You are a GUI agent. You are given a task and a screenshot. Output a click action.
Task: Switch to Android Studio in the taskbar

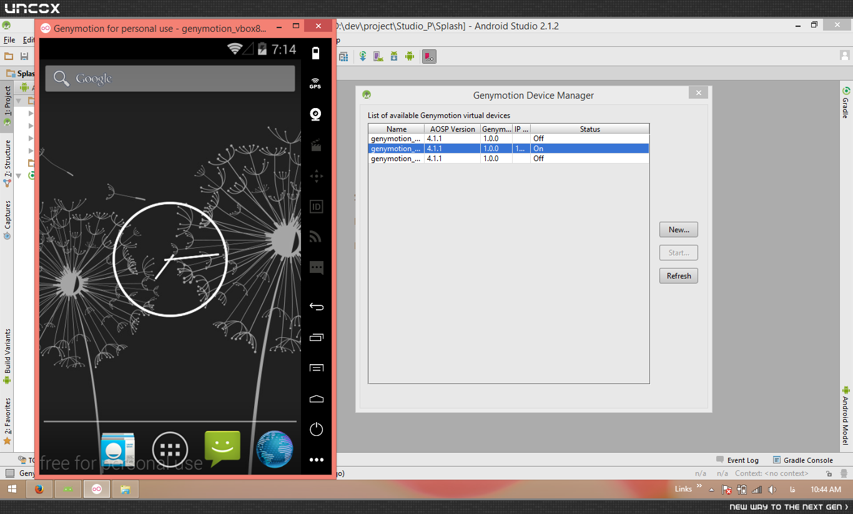click(67, 489)
